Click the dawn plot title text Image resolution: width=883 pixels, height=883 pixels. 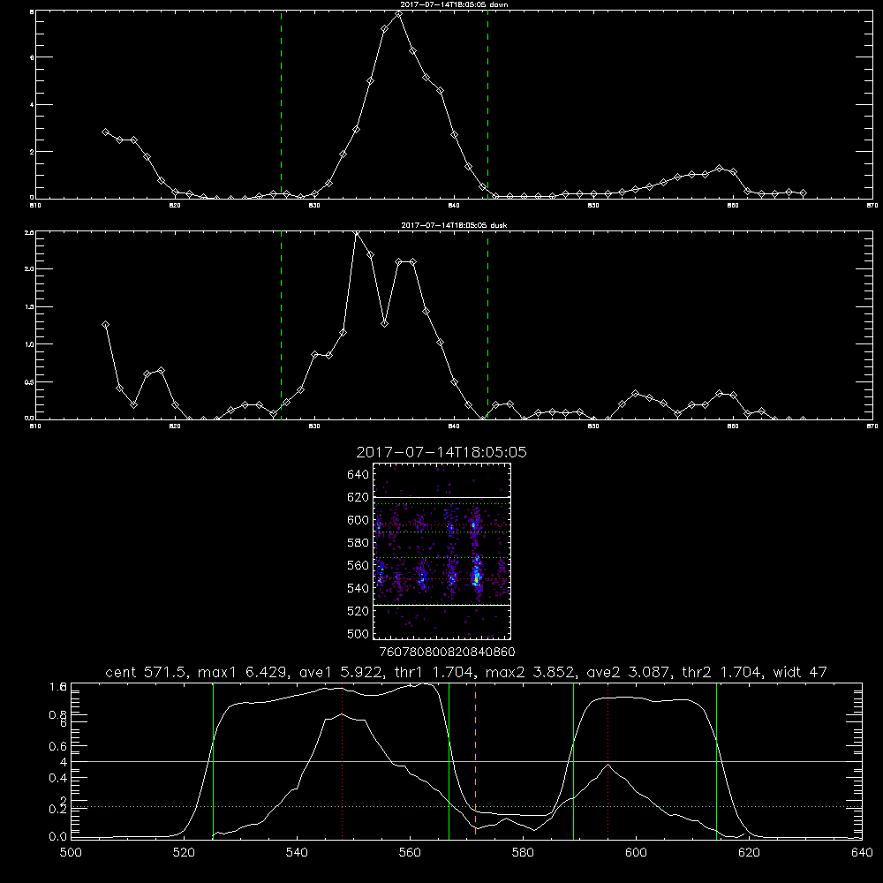(x=454, y=4)
